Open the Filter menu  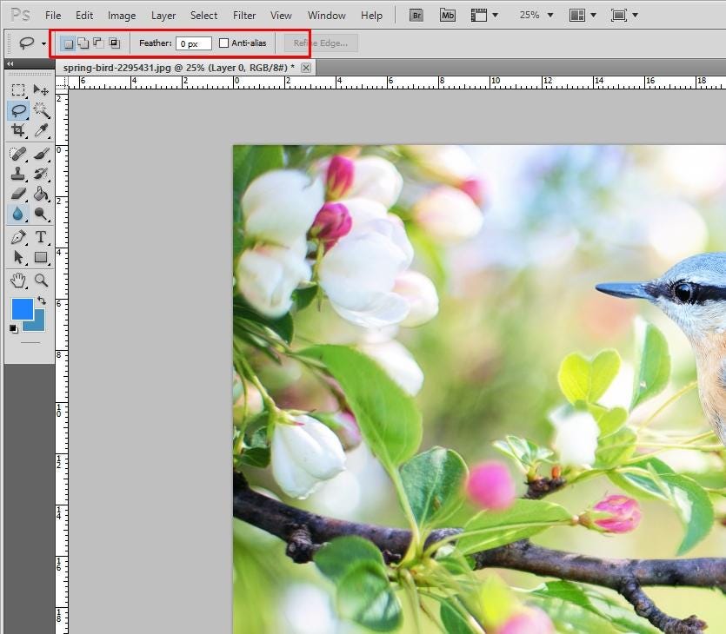click(244, 16)
